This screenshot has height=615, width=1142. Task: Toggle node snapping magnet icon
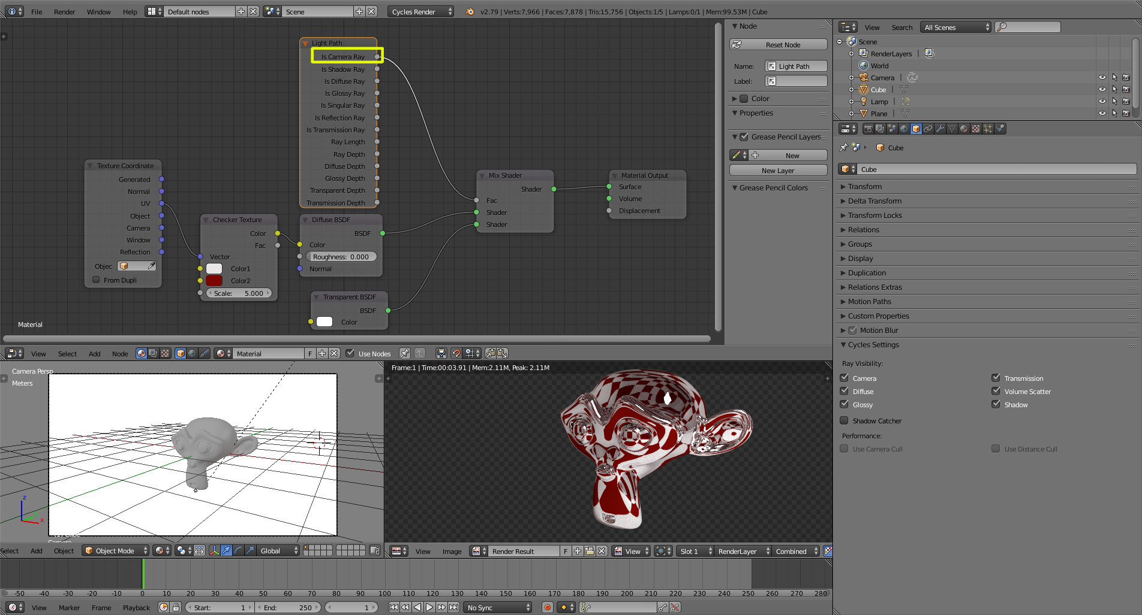pyautogui.click(x=456, y=353)
